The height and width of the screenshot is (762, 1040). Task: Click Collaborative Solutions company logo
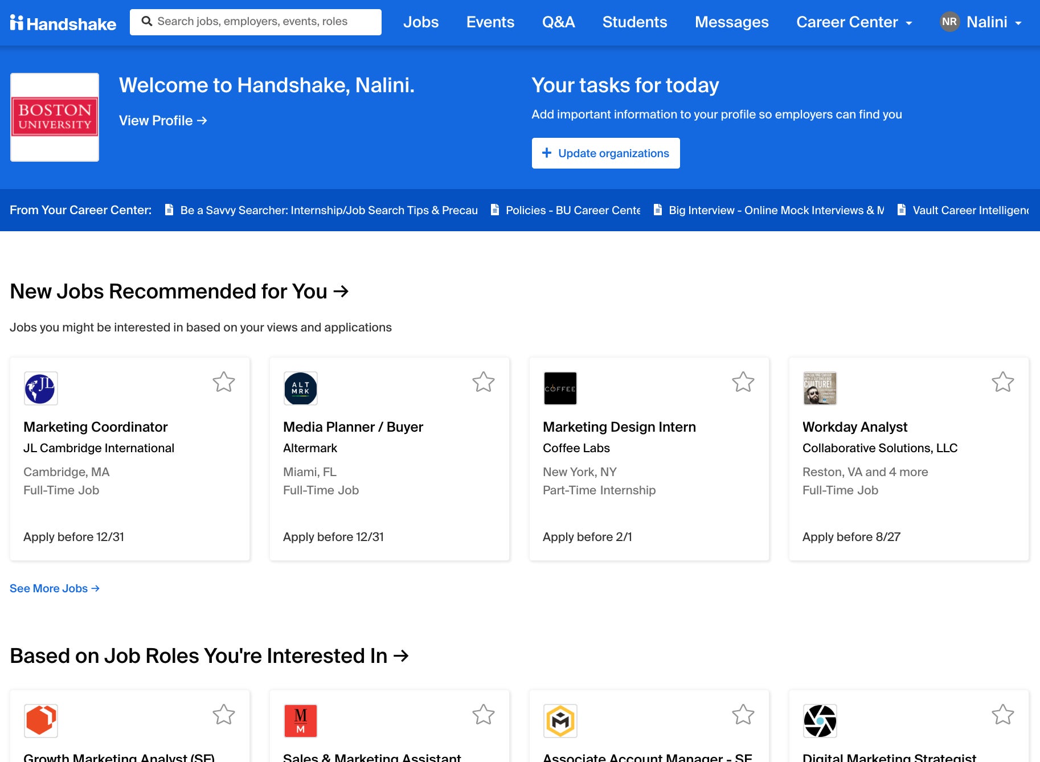tap(820, 388)
